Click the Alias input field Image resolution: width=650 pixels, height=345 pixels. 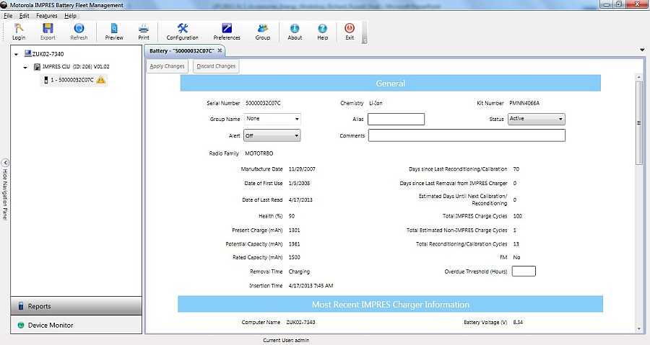pyautogui.click(x=396, y=119)
